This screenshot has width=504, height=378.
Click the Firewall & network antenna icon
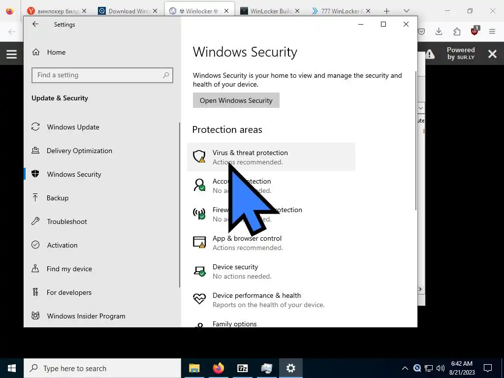(199, 214)
